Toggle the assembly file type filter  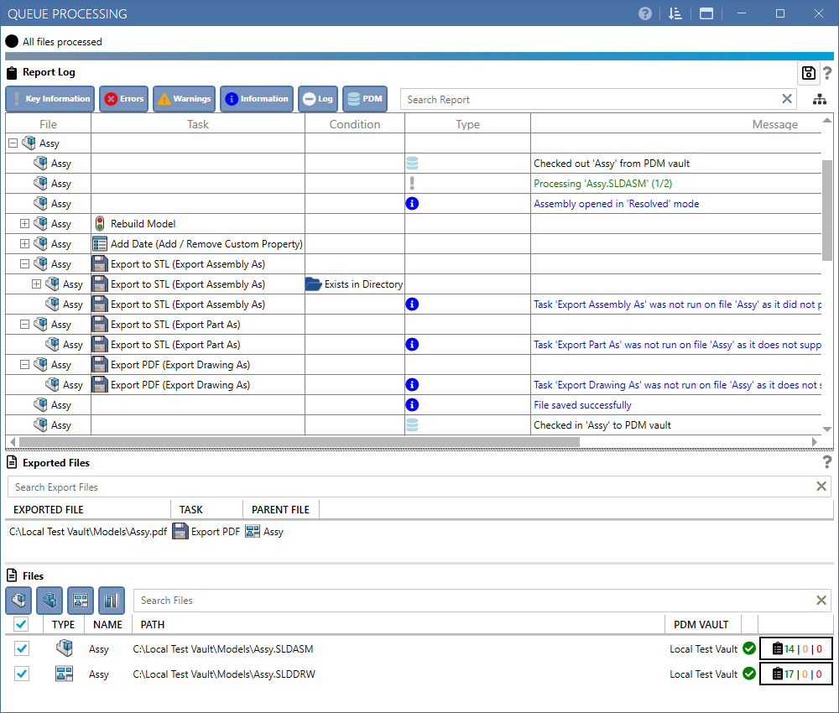(18, 600)
